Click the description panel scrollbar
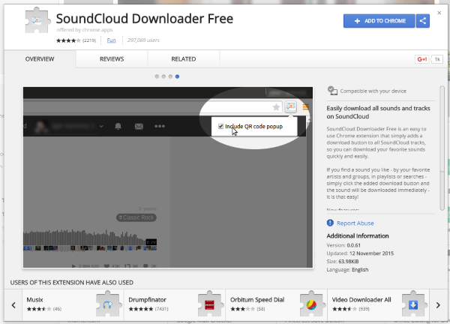Image resolution: width=450 pixels, height=324 pixels. [442, 148]
